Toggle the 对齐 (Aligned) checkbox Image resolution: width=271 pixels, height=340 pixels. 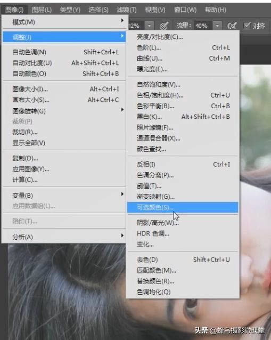(247, 26)
